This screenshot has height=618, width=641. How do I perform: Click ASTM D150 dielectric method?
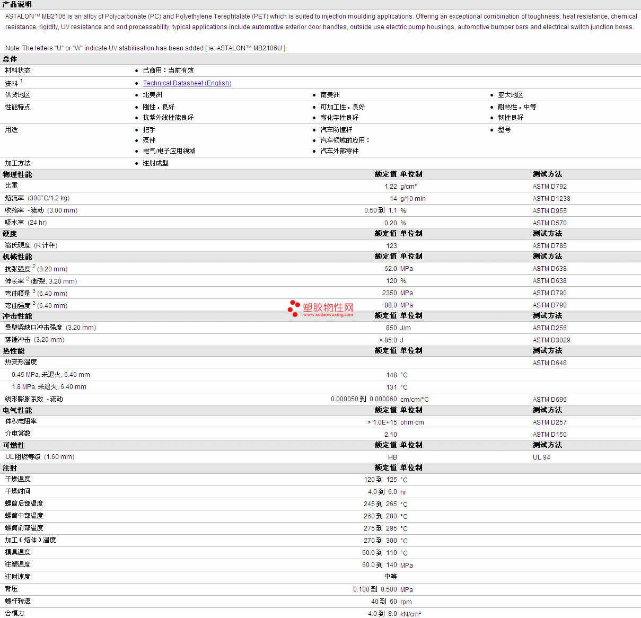coord(549,435)
